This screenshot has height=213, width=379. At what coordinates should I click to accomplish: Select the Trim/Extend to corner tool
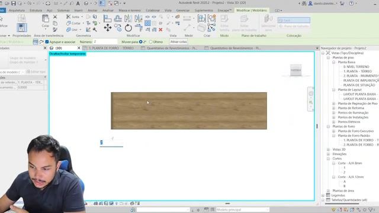139,28
